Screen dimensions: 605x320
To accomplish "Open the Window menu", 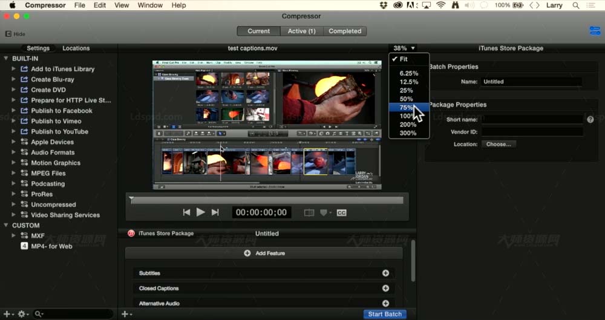I will [150, 5].
